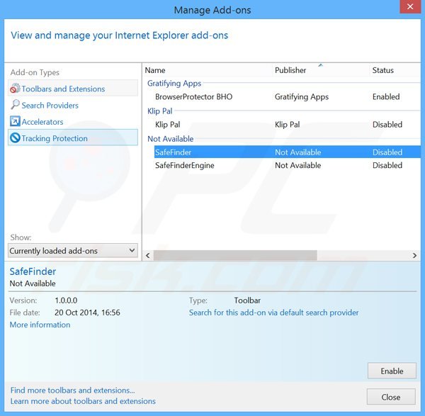Open the Accelerators add-on type

73,121
